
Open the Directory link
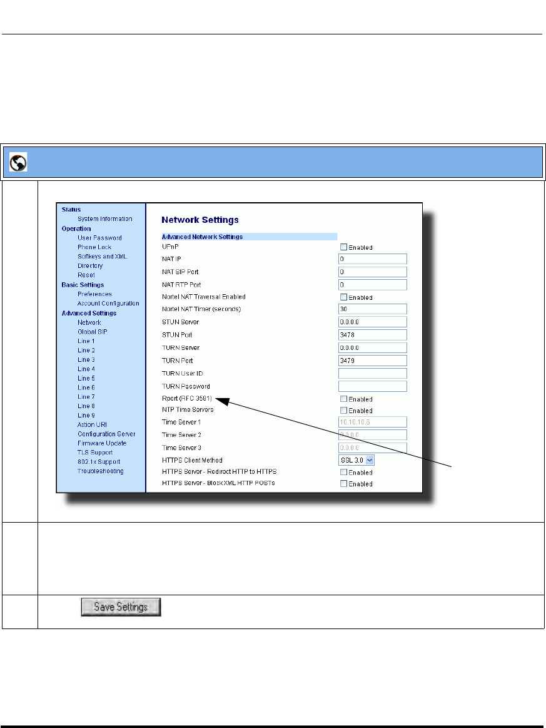point(90,265)
